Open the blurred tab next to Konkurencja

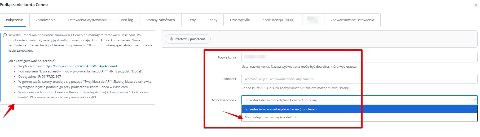tap(312, 20)
